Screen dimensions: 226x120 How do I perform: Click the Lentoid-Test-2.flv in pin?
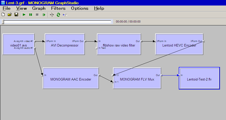pos(179,75)
